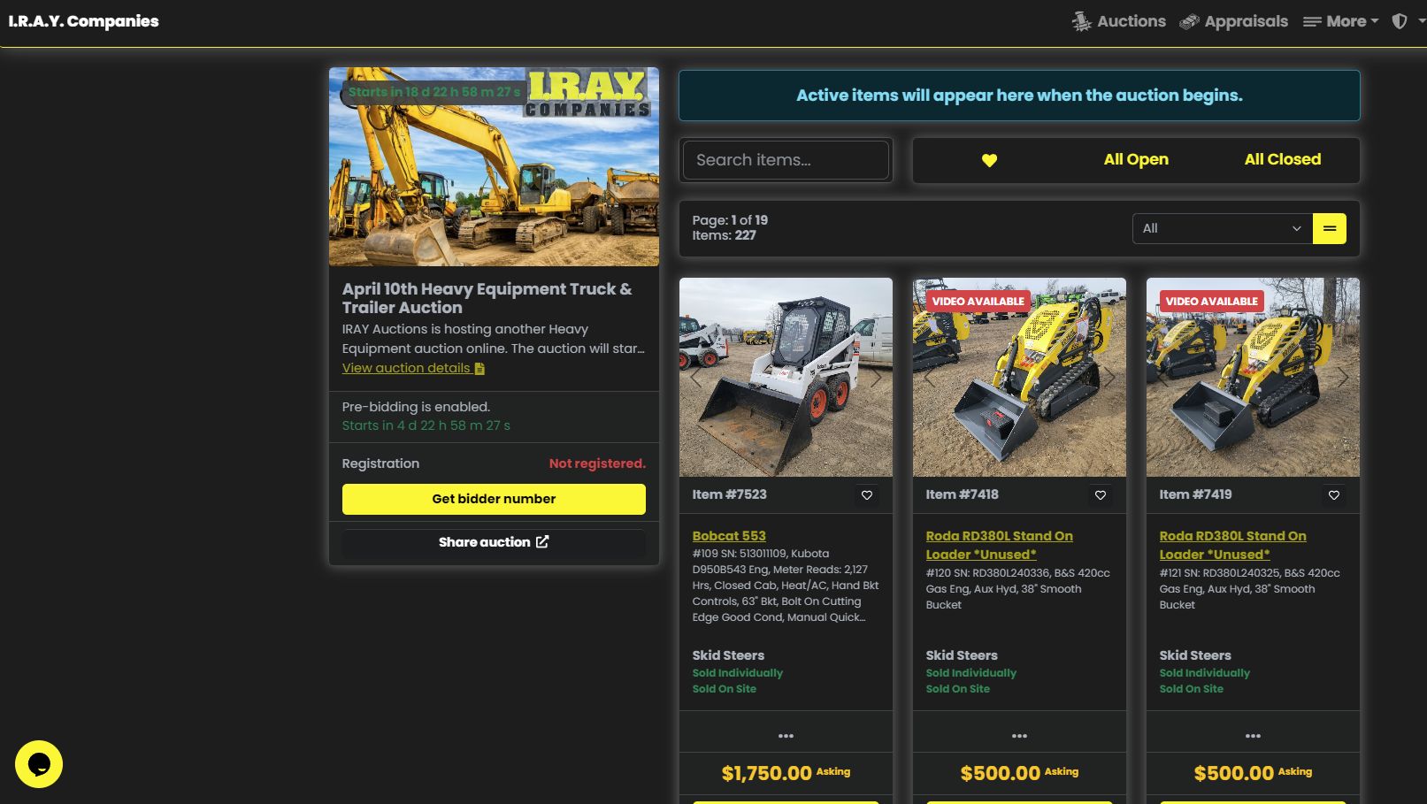Image resolution: width=1427 pixels, height=804 pixels.
Task: Expand the caret next to shield icon
Action: point(1421,21)
